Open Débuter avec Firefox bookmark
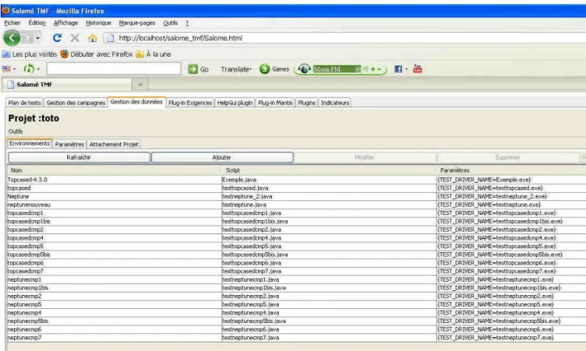The height and width of the screenshot is (351, 586). (97, 54)
